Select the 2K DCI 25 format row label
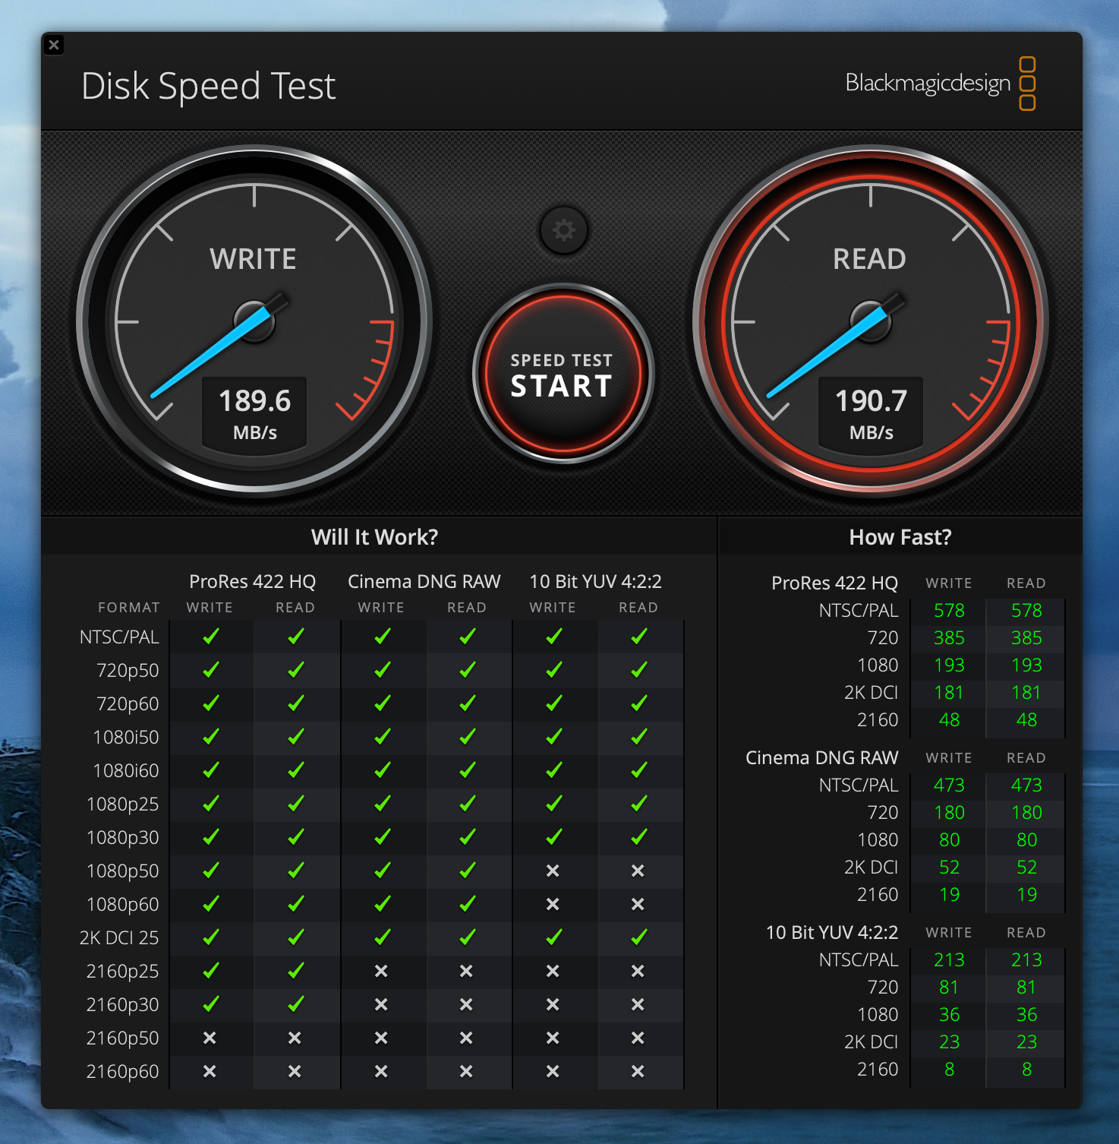The height and width of the screenshot is (1144, 1119). 119,937
